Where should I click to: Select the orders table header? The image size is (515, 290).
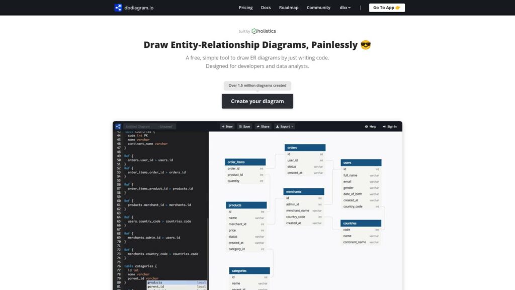pyautogui.click(x=305, y=148)
